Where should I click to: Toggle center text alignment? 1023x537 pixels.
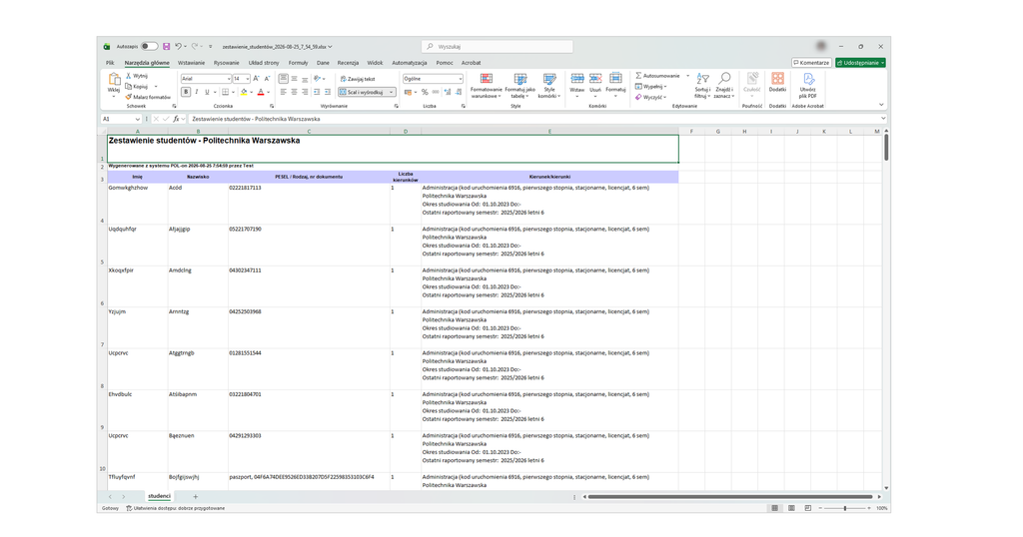(295, 92)
